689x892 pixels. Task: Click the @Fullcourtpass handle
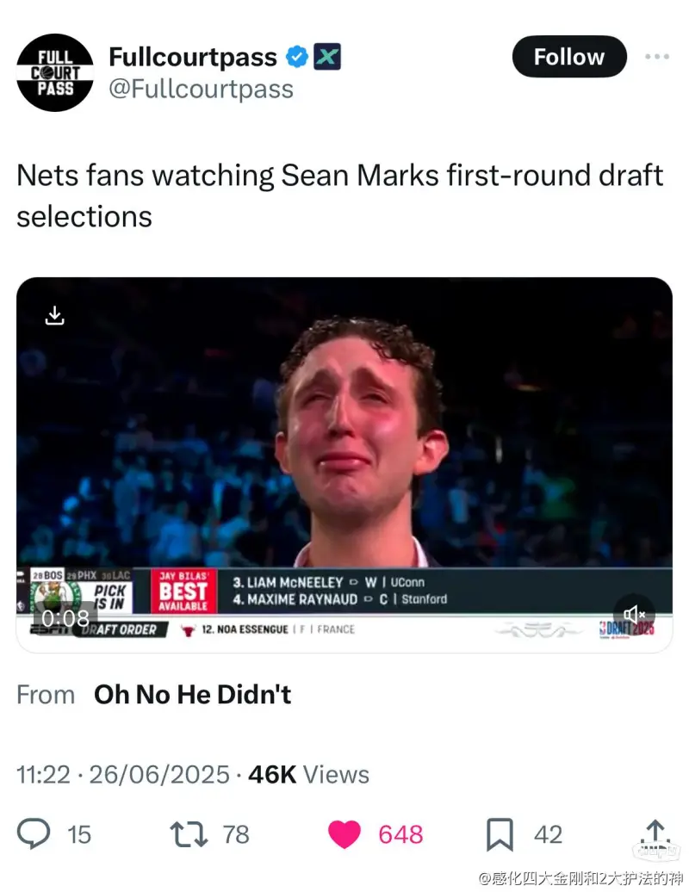(x=201, y=89)
